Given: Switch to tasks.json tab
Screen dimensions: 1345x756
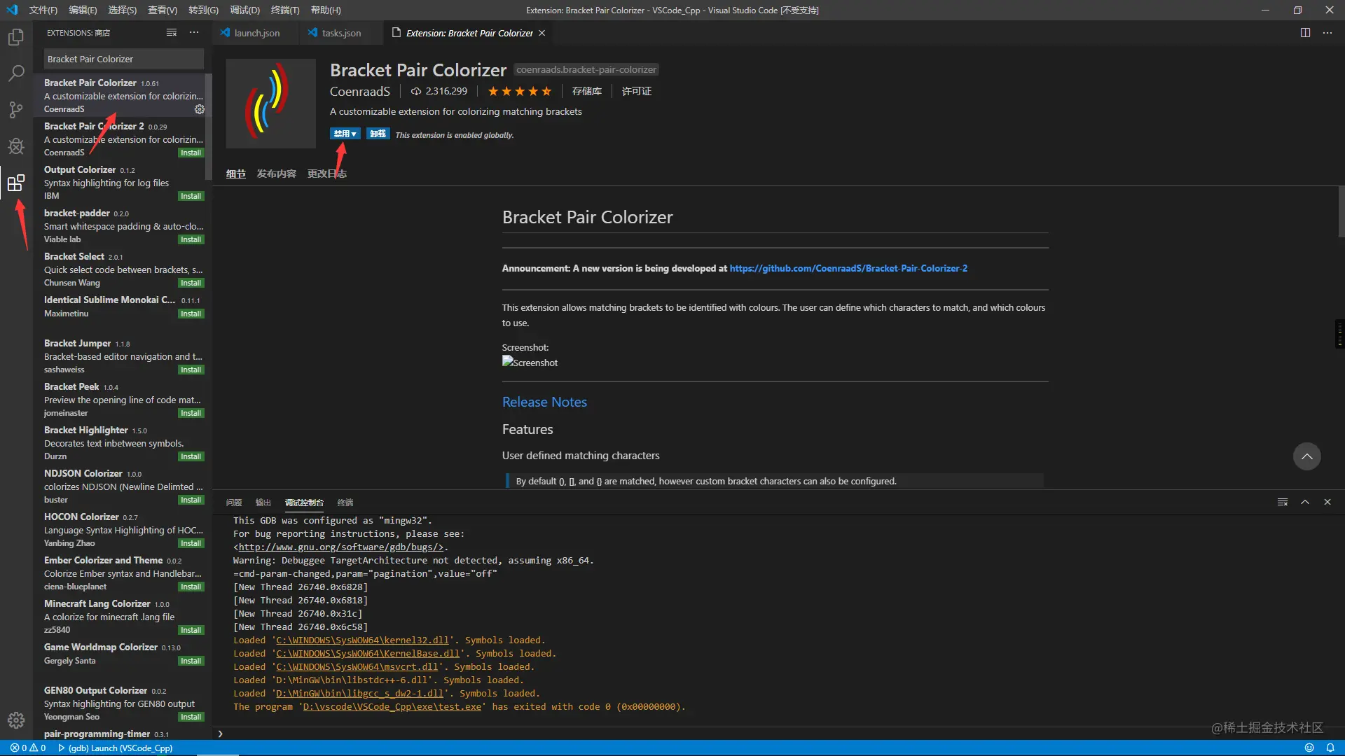Looking at the screenshot, I should pos(341,33).
